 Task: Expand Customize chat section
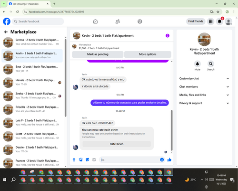coord(204,78)
